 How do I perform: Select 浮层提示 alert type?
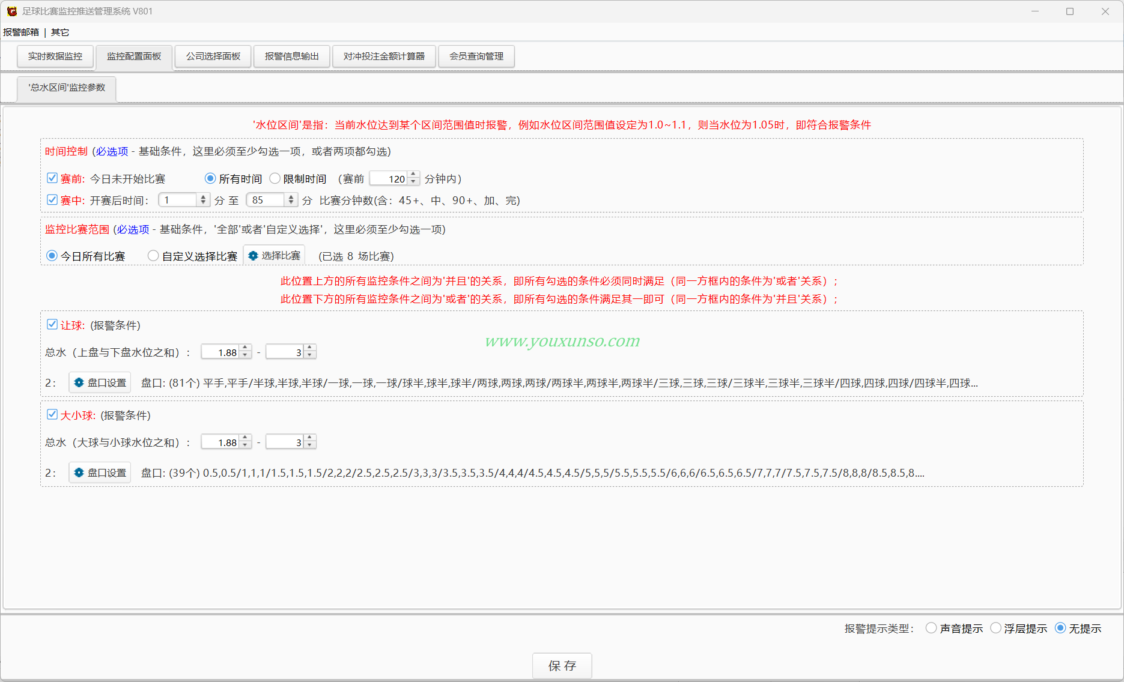click(995, 628)
